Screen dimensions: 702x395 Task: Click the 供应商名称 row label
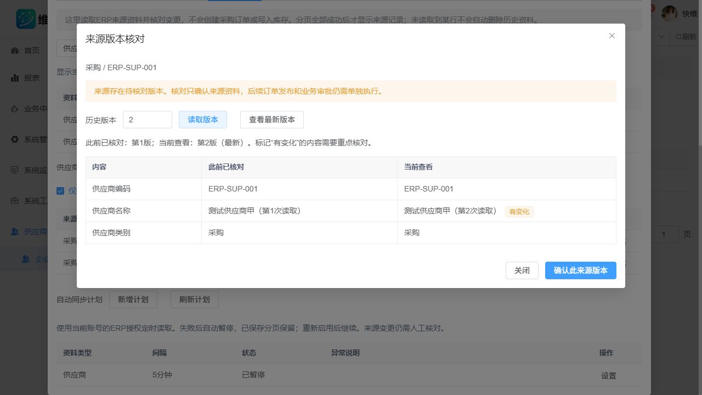tap(111, 211)
